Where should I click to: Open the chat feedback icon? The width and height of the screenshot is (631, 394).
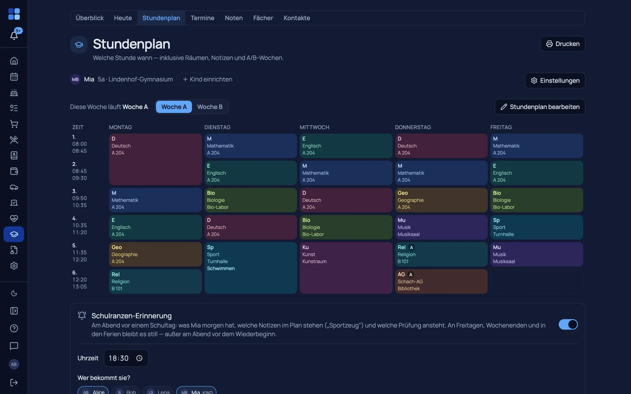[14, 346]
